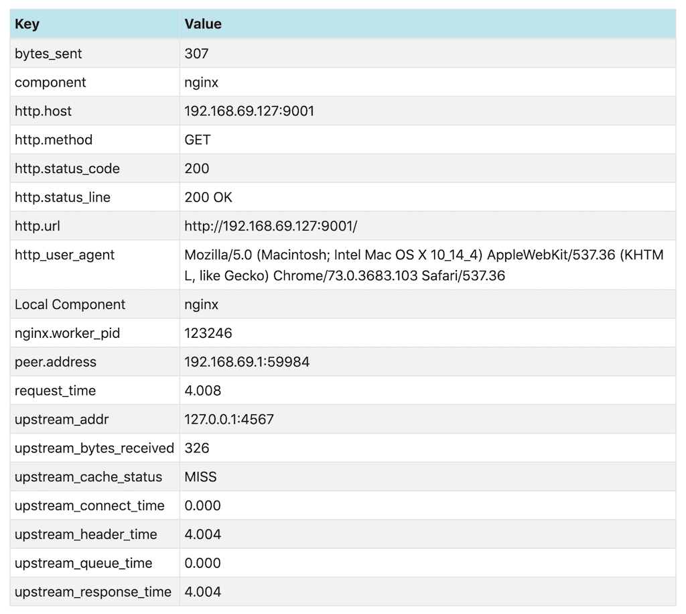Select the upstream_addr value 127.0.0.1:4567
The width and height of the screenshot is (686, 614).
point(229,420)
